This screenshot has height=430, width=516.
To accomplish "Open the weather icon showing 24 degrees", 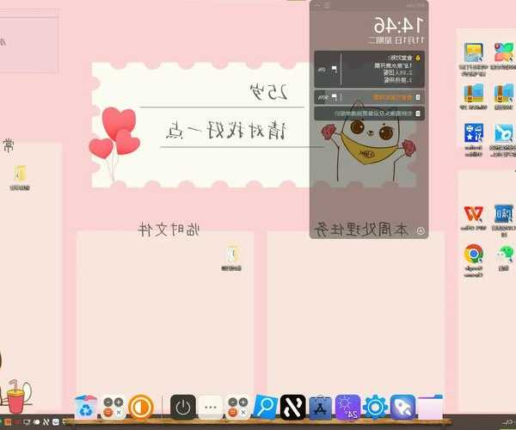I will [347, 407].
